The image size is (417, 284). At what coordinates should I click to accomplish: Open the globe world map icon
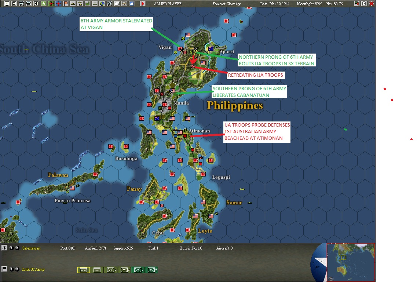102,4
